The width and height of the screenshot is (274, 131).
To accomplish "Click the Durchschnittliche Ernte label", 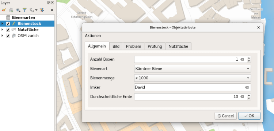I will click(111, 96).
